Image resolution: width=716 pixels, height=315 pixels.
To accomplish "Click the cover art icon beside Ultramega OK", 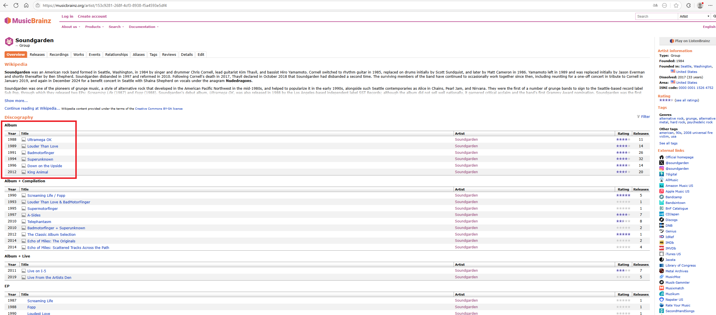I will [x=24, y=140].
